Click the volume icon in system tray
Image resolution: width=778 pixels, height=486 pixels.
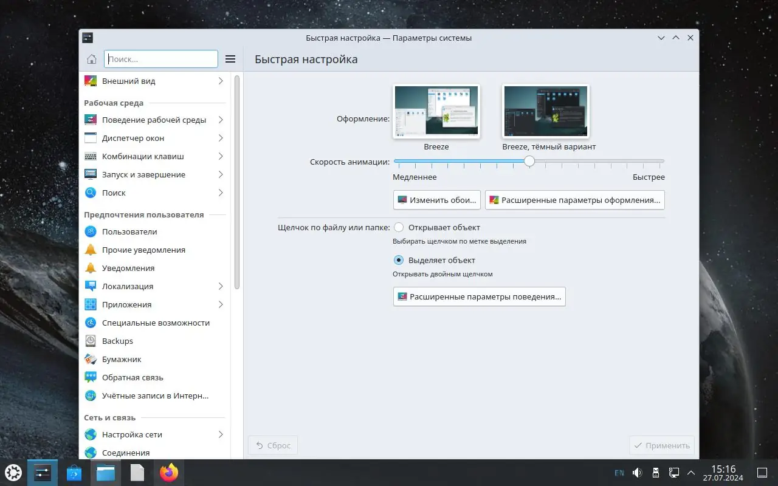pos(637,473)
